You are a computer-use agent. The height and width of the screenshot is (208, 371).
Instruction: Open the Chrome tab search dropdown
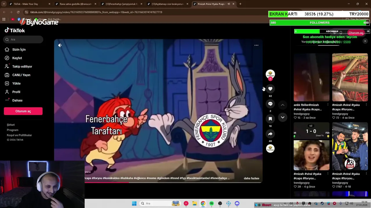point(4,4)
